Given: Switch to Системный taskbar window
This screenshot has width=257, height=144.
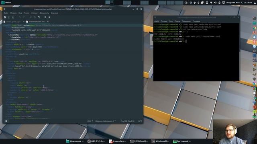Looking at the screenshot, I should (182, 141).
